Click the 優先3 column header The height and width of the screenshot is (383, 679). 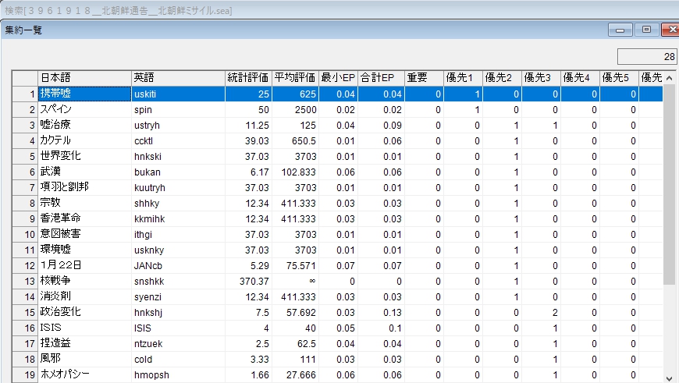(x=540, y=78)
